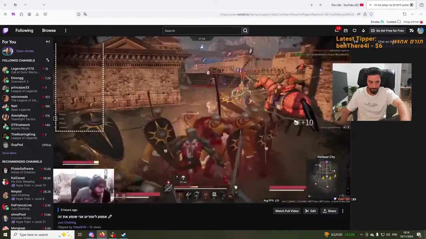
Task: Mute the playing Twitch tab audio icon
Action: click(x=411, y=5)
